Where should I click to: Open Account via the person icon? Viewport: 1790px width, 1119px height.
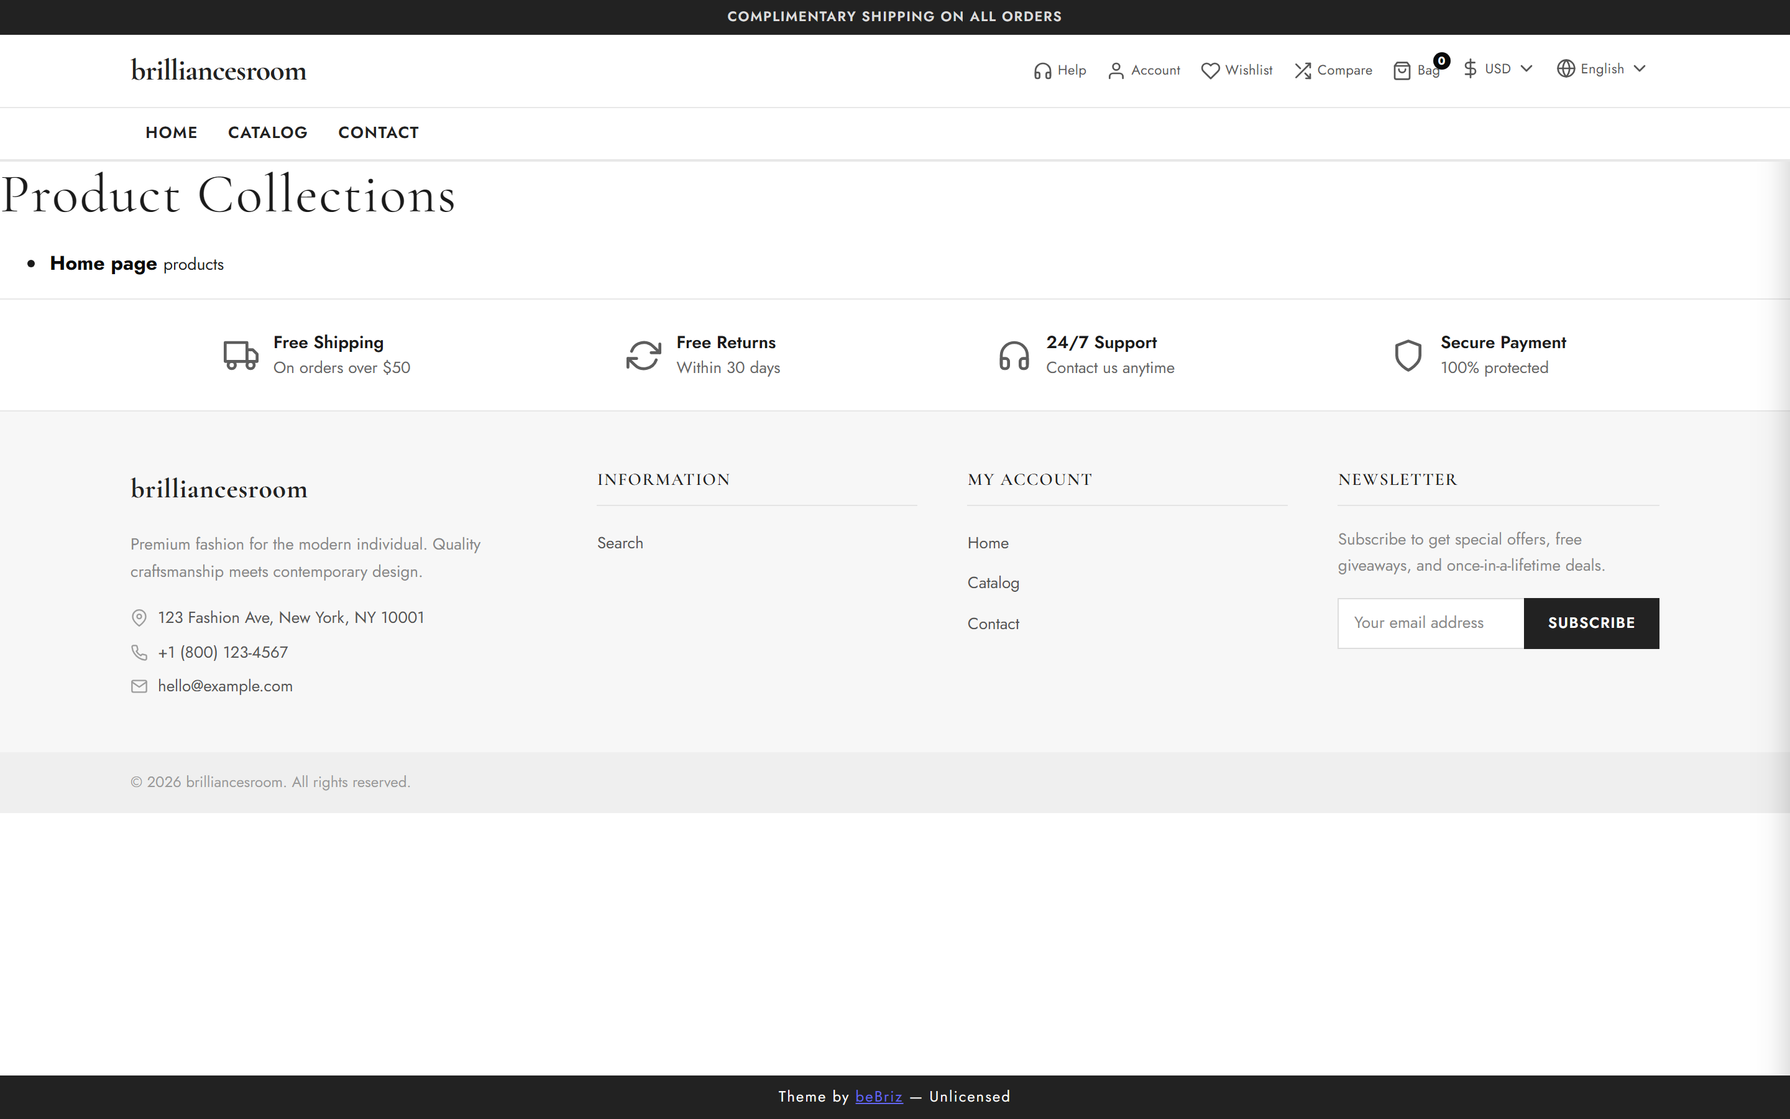coord(1116,71)
